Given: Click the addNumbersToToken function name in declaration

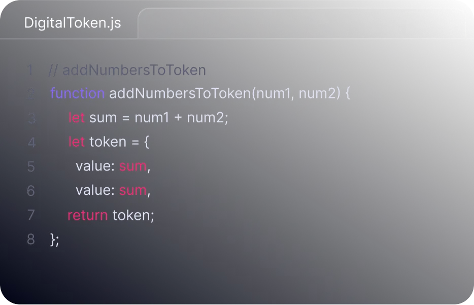Looking at the screenshot, I should [x=180, y=93].
